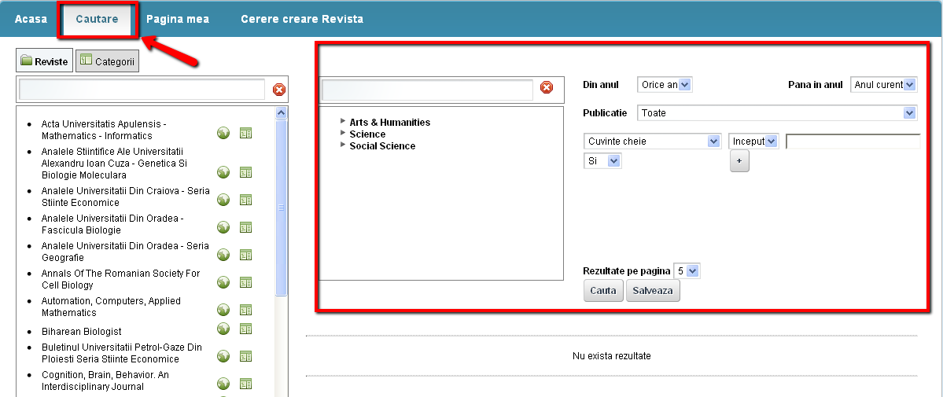
Task: Select Analele Universitatii Din Oradea - Fascicula Biologie
Action: click(x=112, y=224)
